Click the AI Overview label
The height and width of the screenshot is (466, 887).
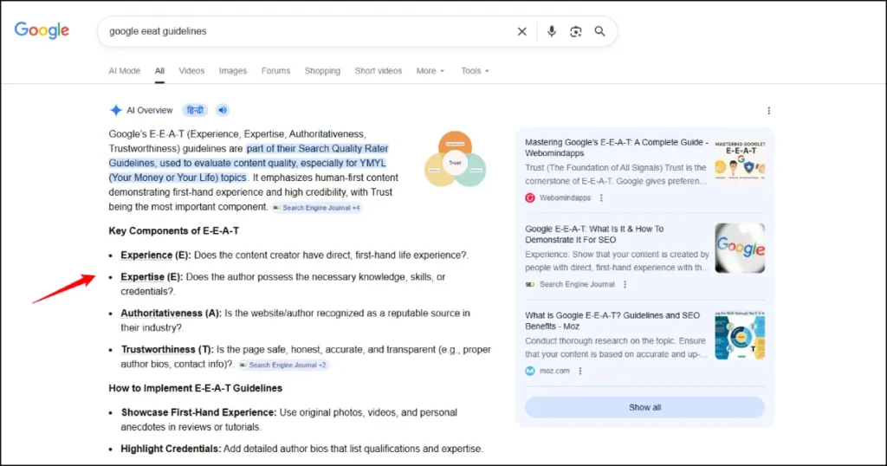[x=149, y=110]
